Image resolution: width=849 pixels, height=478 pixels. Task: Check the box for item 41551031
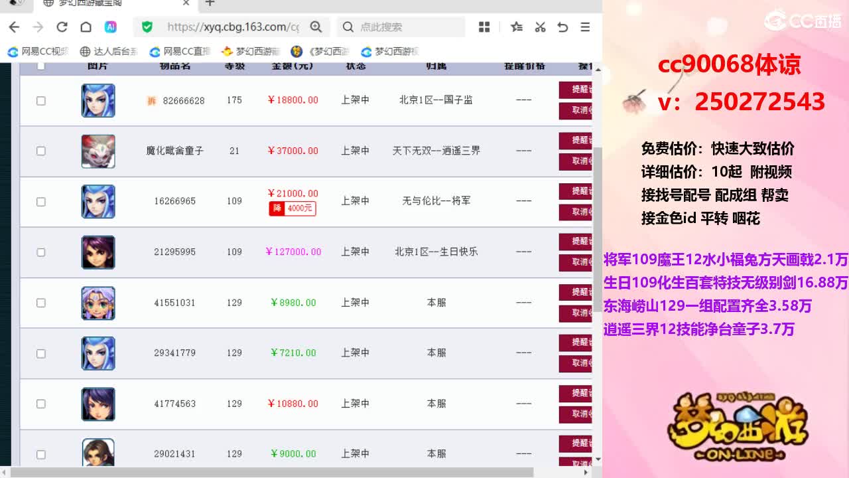(x=40, y=303)
